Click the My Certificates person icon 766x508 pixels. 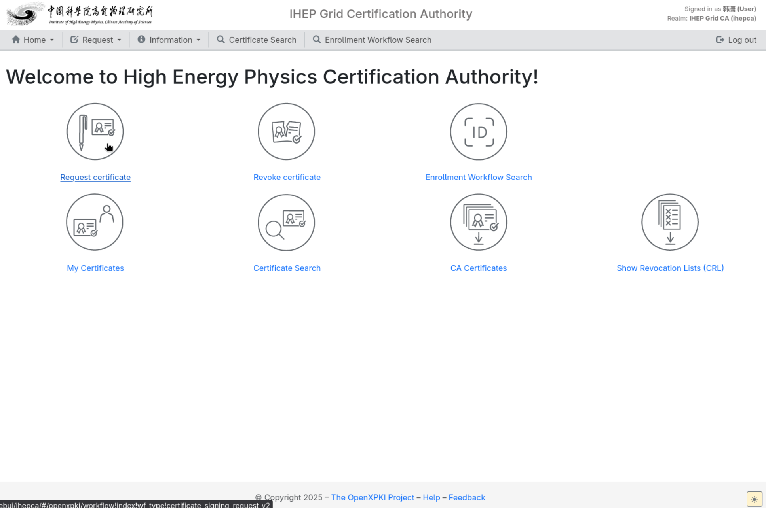pos(95,222)
